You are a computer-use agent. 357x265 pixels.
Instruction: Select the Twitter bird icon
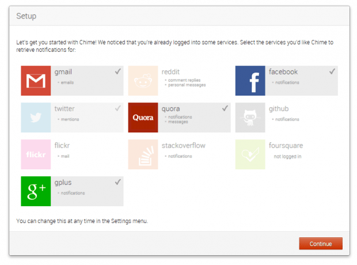[36, 118]
